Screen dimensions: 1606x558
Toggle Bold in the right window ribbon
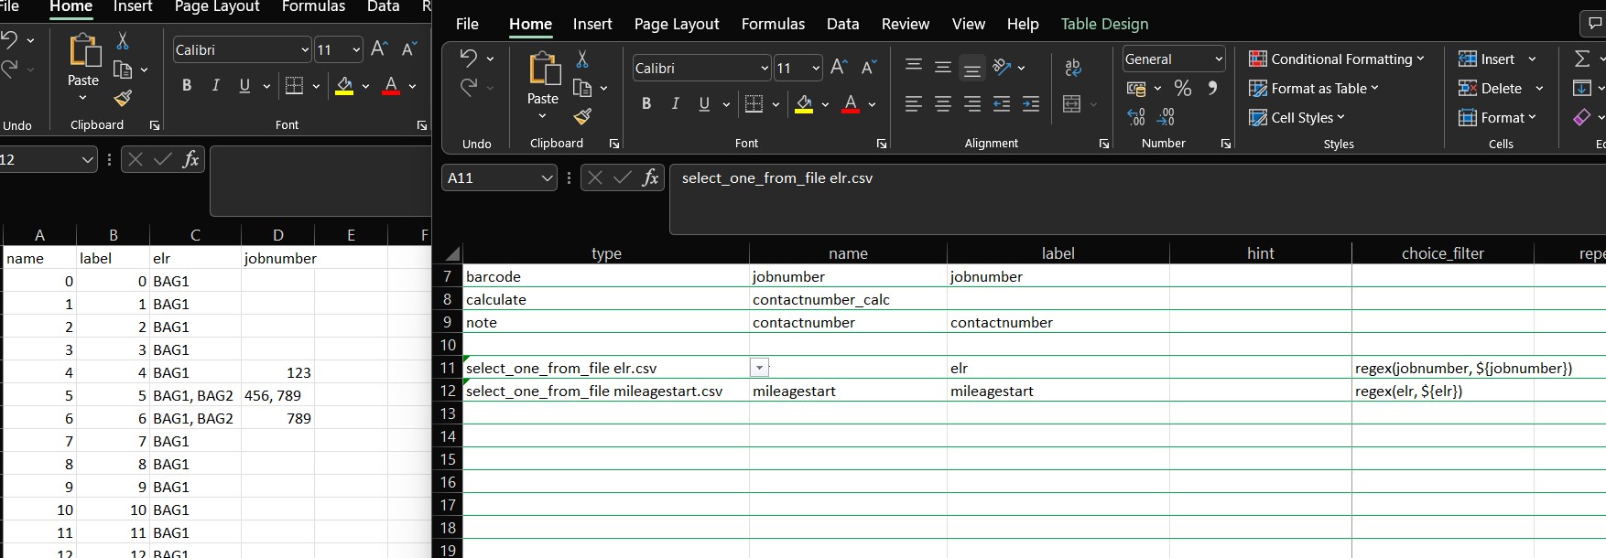point(646,104)
